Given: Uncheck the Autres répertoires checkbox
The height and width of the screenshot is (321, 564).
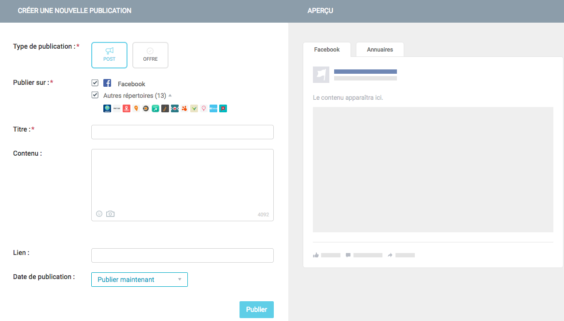Looking at the screenshot, I should click(x=95, y=94).
